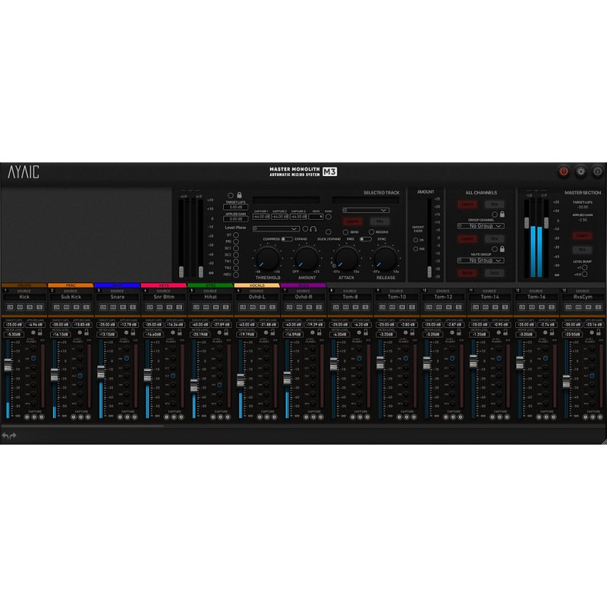The height and width of the screenshot is (607, 607).
Task: Click the Solo button in All Channels
Action: pyautogui.click(x=495, y=273)
